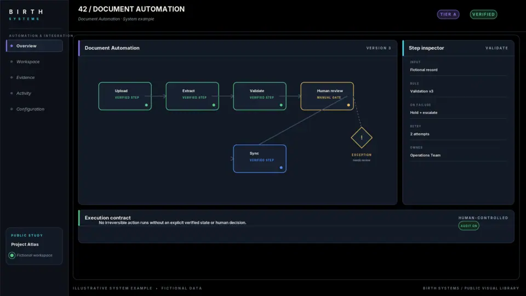The width and height of the screenshot is (526, 296).
Task: Click the BIRTH SYSTEMS logo
Action: click(26, 15)
